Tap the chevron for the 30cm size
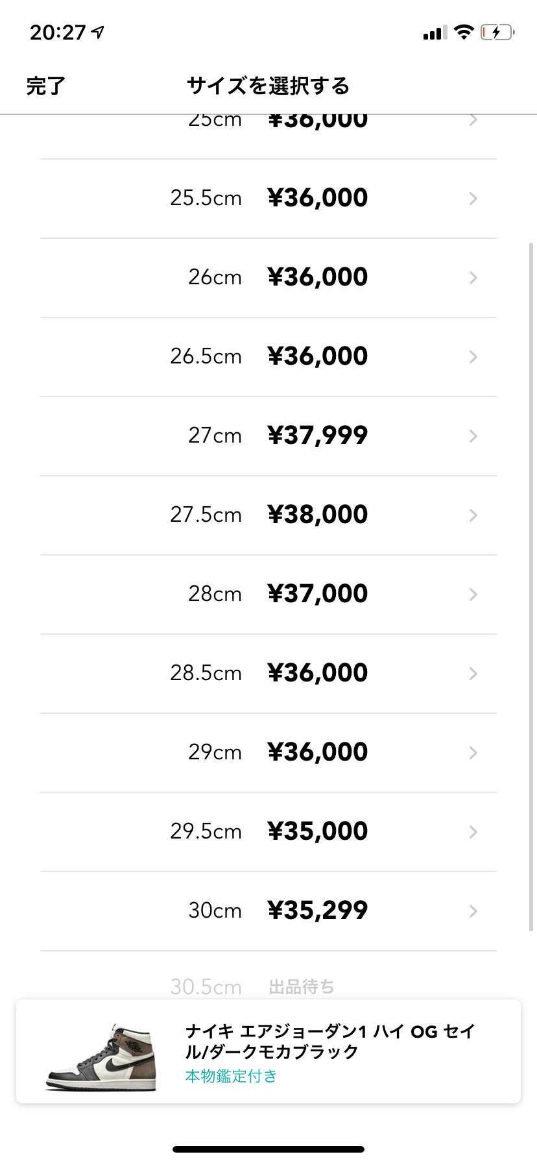Viewport: 537px width, 1163px height. tap(473, 911)
